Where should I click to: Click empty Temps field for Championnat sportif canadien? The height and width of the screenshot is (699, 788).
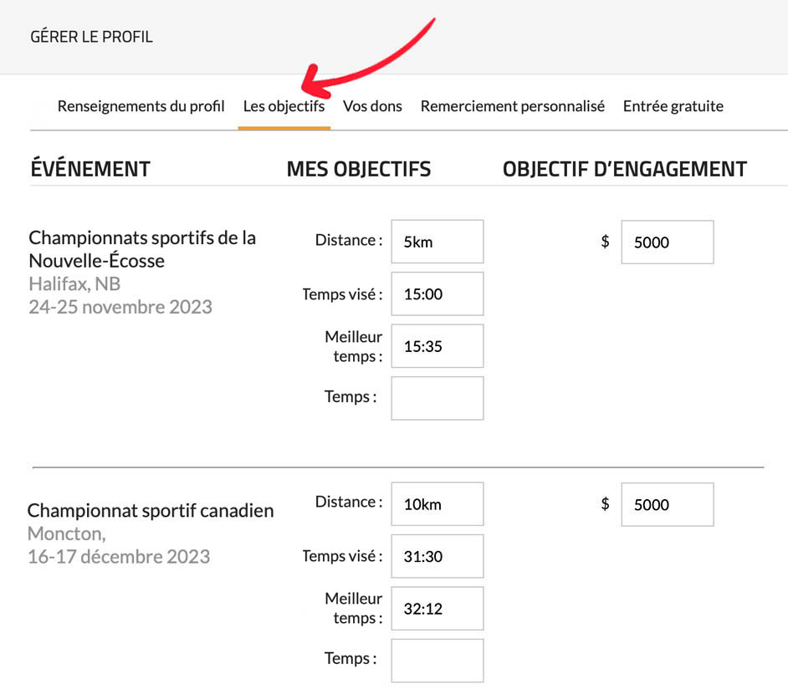(437, 661)
